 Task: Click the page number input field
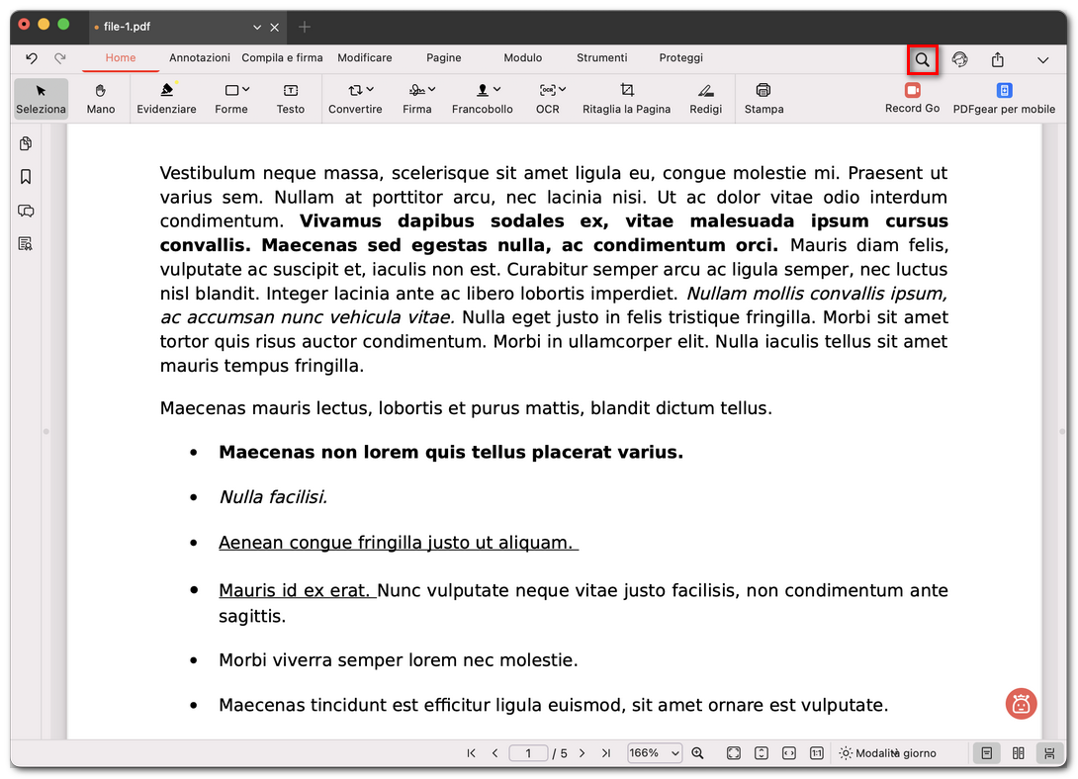click(x=528, y=752)
